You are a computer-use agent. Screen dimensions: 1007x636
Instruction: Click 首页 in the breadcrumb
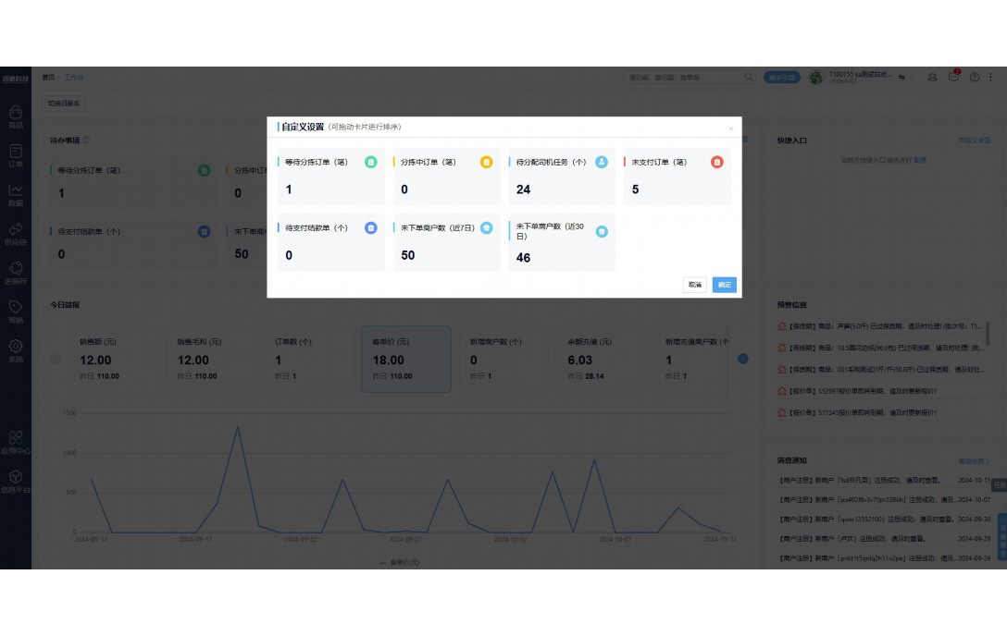tap(48, 78)
